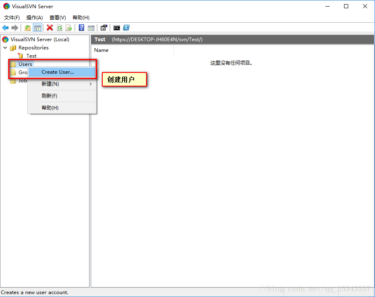Open the 操作(A) menu
The height and width of the screenshot is (297, 375).
[x=34, y=18]
